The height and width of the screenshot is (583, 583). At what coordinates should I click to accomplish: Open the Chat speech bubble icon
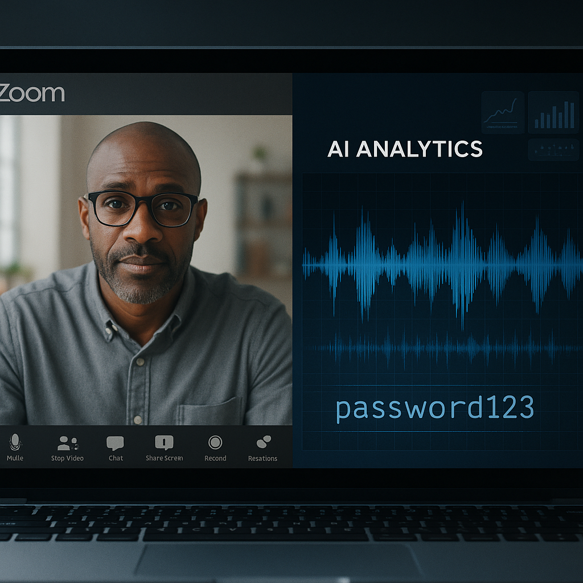(x=115, y=443)
